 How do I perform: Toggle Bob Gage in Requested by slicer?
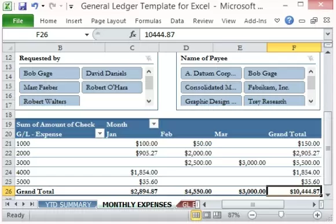coord(49,73)
